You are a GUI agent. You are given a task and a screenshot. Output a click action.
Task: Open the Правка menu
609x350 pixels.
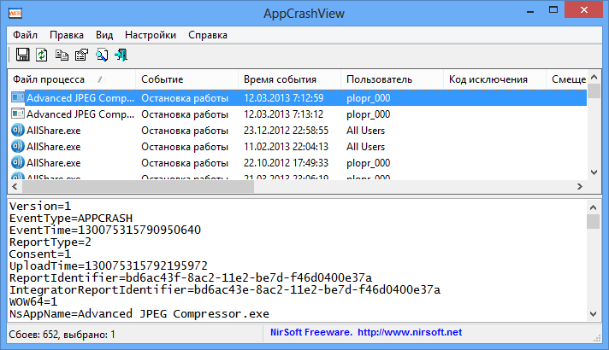[67, 35]
